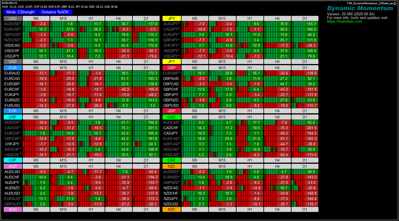Select the violet AUD label below GBPAUD* row
This screenshot has width=399, height=221.
pyautogui.click(x=13, y=209)
